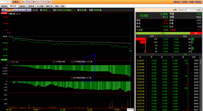This screenshot has width=203, height=111.
Task: Toggle the 均 average line button
Action: [x=12, y=10]
